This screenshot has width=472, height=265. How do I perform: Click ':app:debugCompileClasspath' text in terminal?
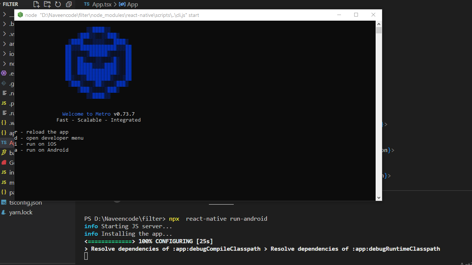pyautogui.click(x=216, y=249)
